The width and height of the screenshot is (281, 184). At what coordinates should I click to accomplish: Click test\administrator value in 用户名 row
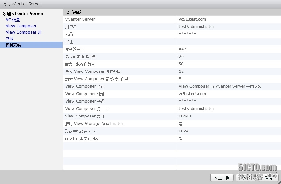pyautogui.click(x=196, y=27)
